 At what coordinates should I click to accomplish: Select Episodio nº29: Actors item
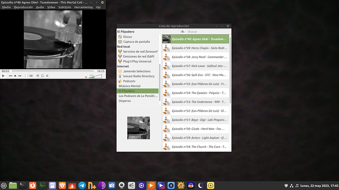(195, 138)
